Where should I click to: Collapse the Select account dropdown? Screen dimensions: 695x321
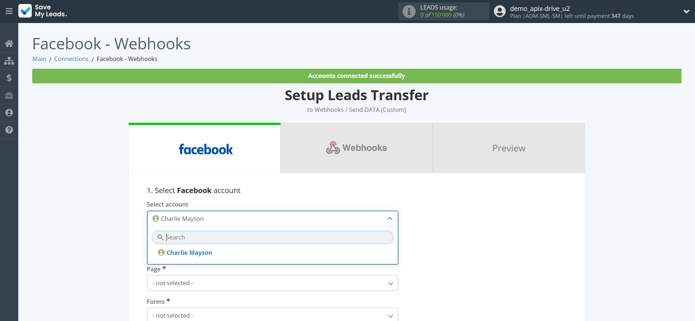[x=390, y=219]
